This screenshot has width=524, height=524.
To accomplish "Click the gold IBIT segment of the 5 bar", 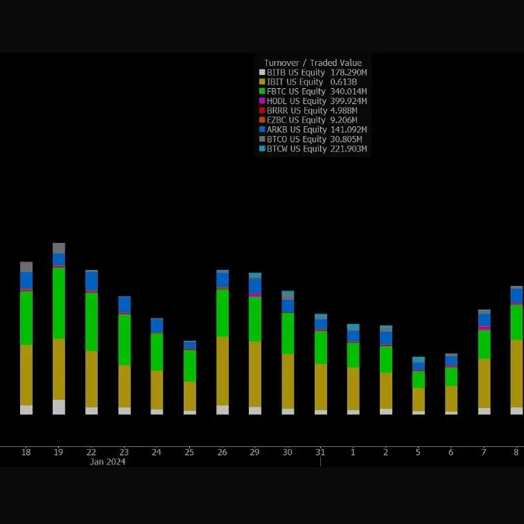I will [x=419, y=400].
